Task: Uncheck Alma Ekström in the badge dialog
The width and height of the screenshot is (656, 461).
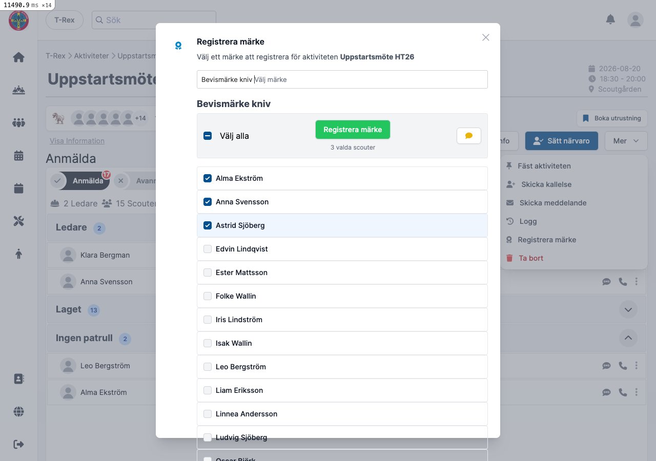Action: point(208,178)
